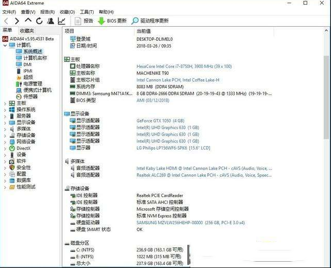Click the 项目 column header
The width and height of the screenshot is (331, 268).
pyautogui.click(x=69, y=31)
